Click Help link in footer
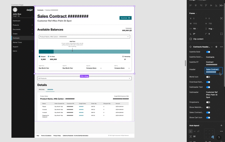The width and height of the screenshot is (225, 142). click(x=38, y=136)
